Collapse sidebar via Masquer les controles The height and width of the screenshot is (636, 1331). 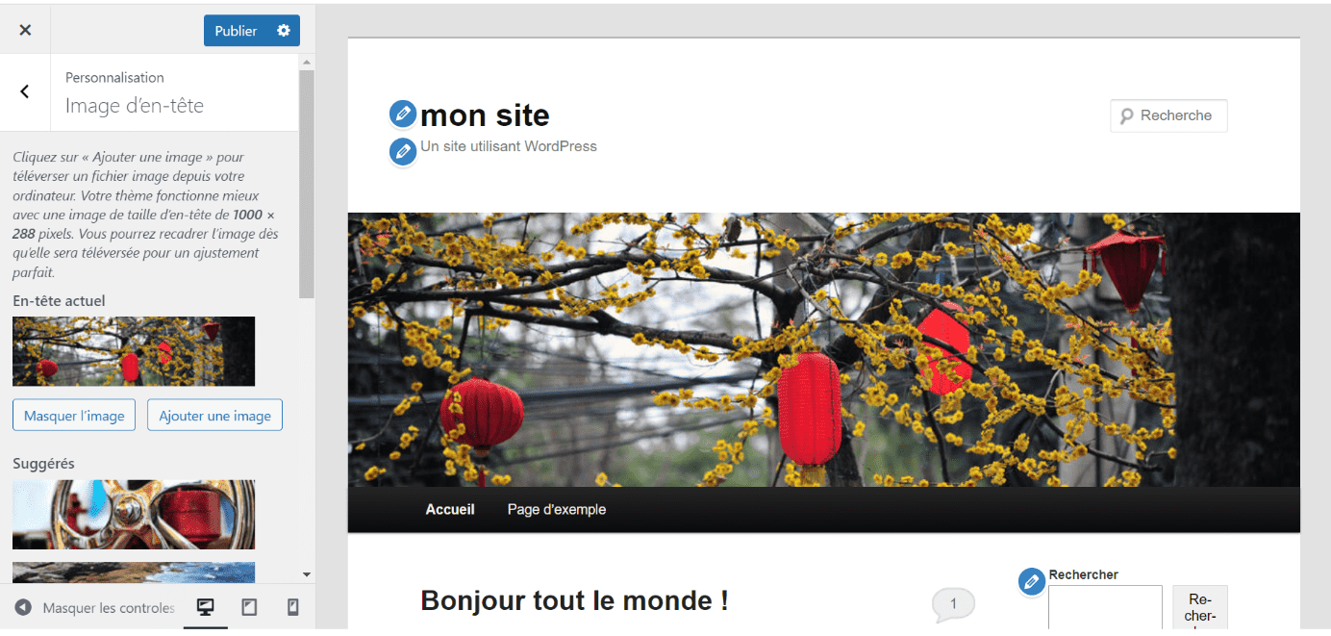click(94, 608)
